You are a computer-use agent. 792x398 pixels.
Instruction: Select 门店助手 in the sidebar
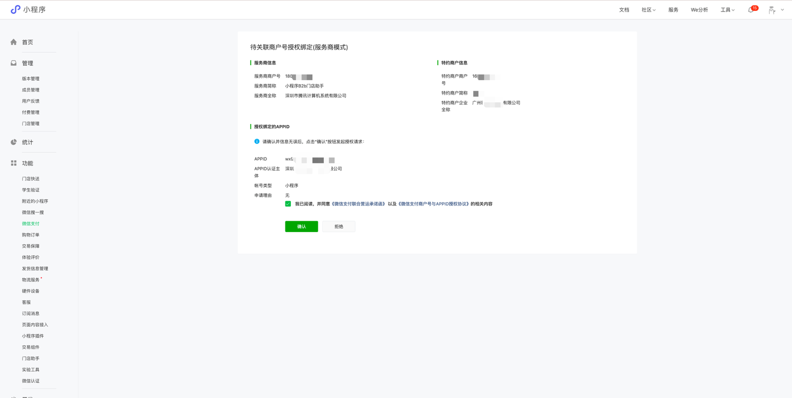click(x=30, y=359)
